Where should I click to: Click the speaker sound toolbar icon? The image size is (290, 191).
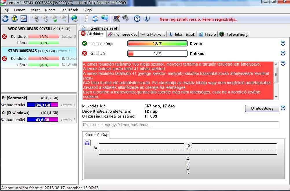click(125, 19)
